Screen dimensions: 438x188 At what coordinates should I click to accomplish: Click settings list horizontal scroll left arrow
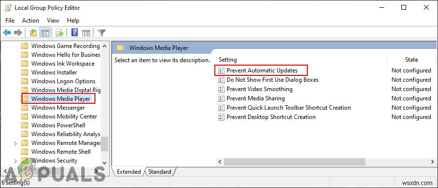pyautogui.click(x=220, y=162)
